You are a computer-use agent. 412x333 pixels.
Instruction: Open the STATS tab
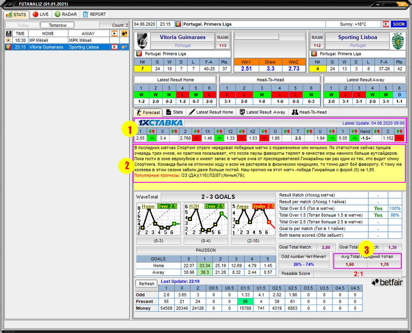click(x=16, y=14)
